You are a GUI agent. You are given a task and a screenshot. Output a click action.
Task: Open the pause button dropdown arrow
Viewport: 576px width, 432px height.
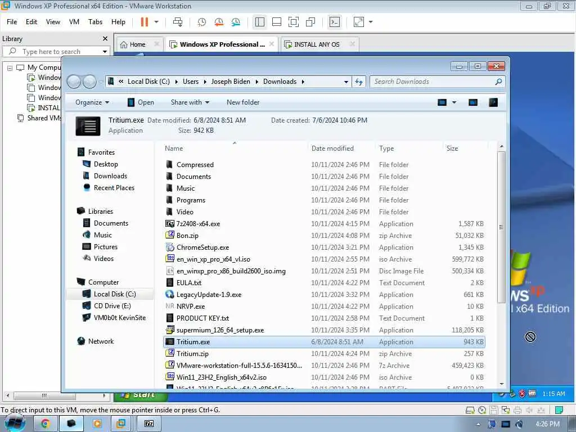pyautogui.click(x=156, y=22)
